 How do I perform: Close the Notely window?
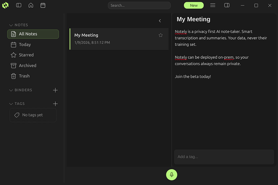(270, 6)
